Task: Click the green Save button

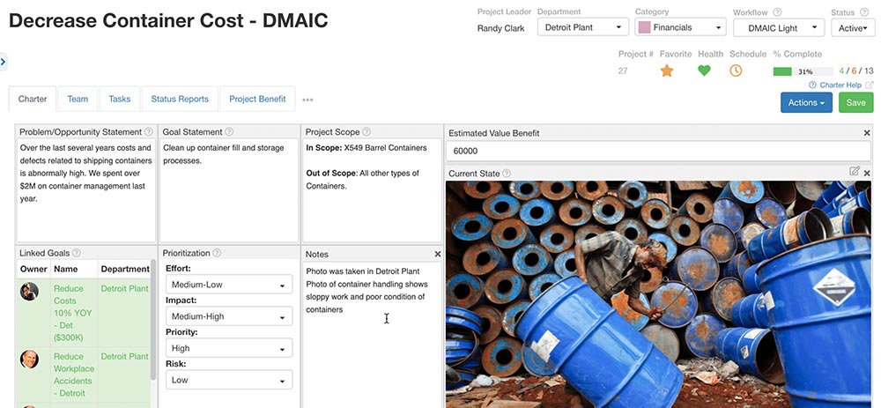Action: click(x=856, y=103)
